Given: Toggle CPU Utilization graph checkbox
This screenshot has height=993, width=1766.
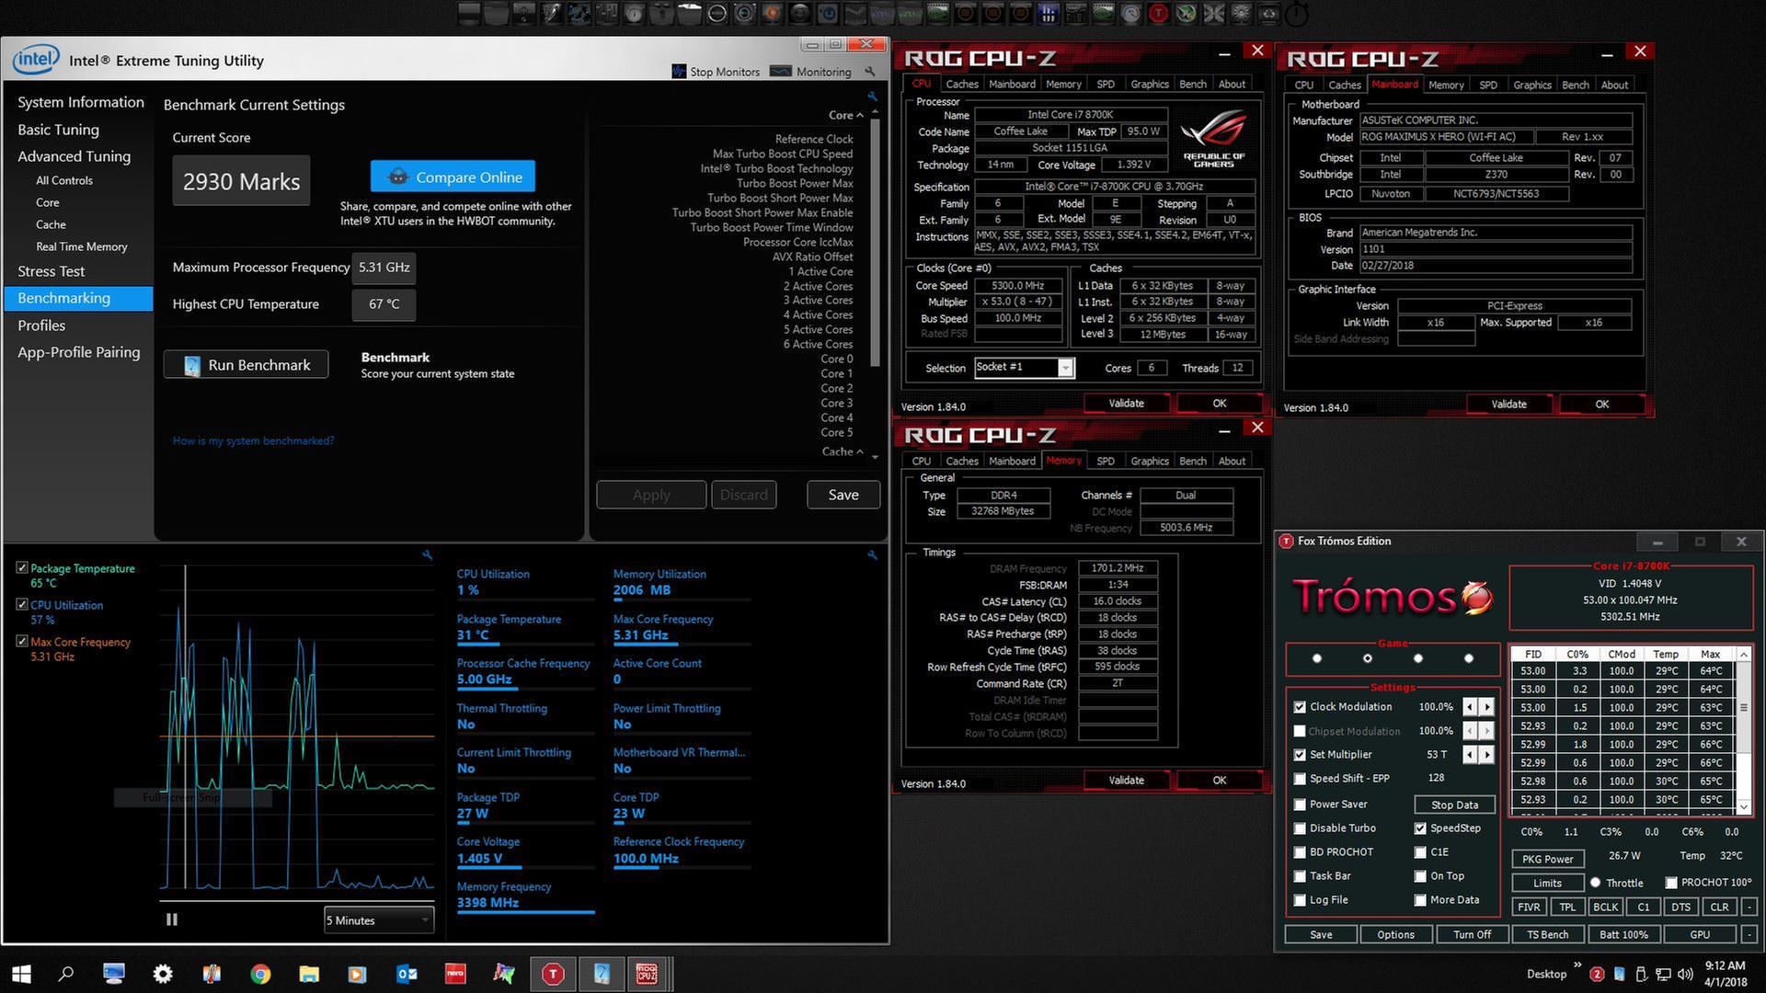Looking at the screenshot, I should pyautogui.click(x=22, y=604).
